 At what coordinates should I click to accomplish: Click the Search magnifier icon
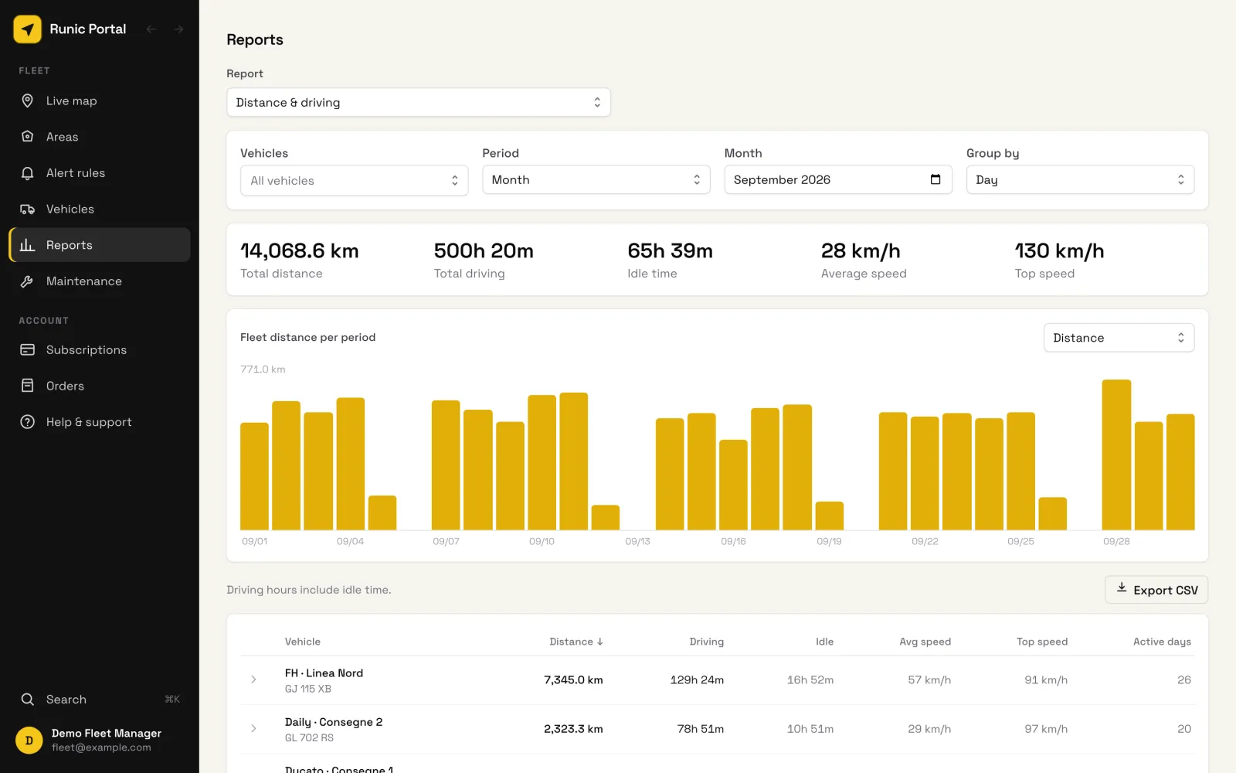28,700
